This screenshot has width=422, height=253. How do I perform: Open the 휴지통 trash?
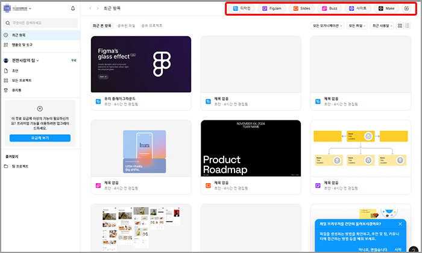[x=40, y=90]
